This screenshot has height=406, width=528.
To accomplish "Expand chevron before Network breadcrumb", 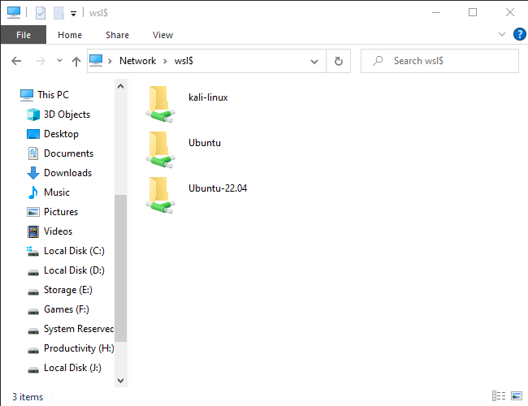I will click(110, 61).
